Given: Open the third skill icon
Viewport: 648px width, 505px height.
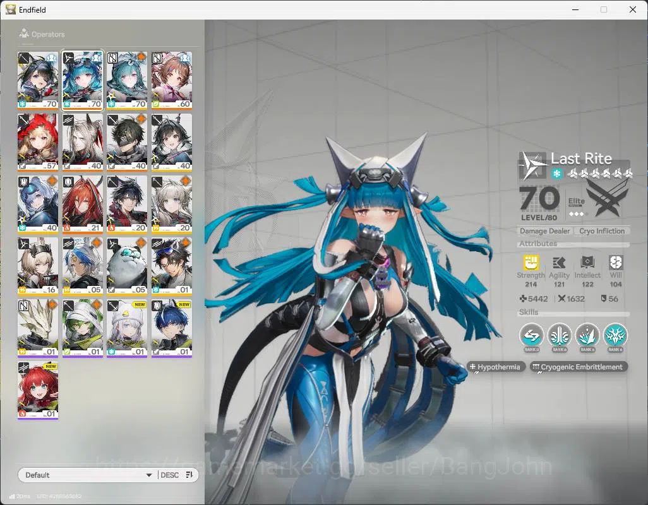Looking at the screenshot, I should (587, 336).
